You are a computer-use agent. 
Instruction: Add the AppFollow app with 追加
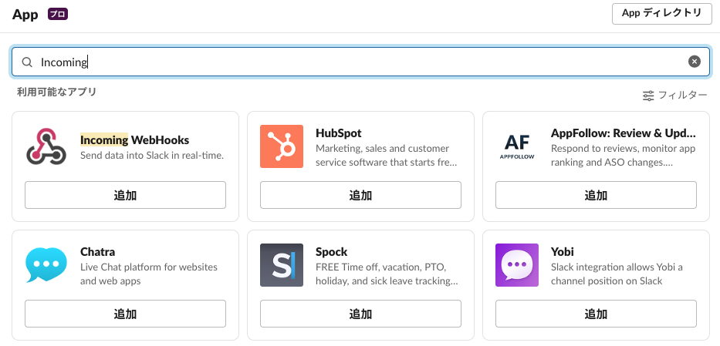coord(596,195)
